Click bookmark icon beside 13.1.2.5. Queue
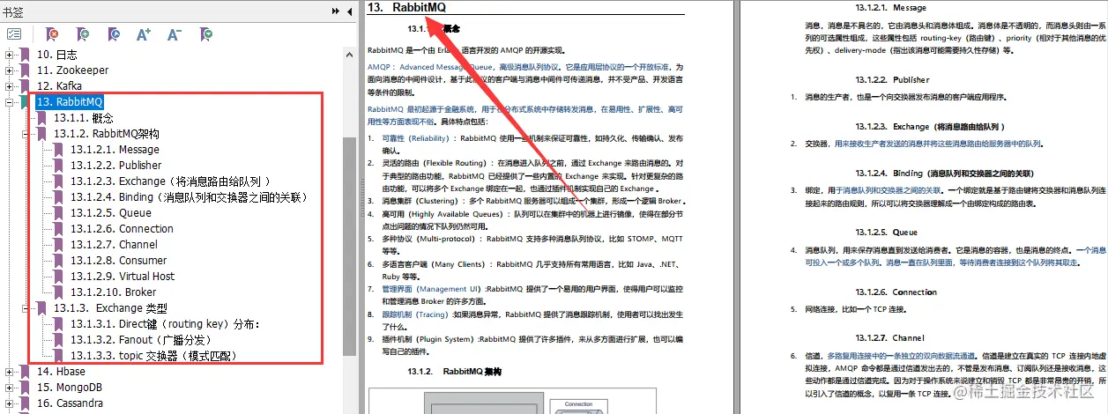The height and width of the screenshot is (414, 1108). tap(58, 213)
